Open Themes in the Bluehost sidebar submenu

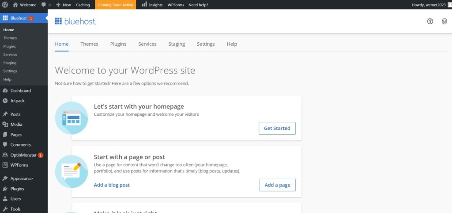10,38
